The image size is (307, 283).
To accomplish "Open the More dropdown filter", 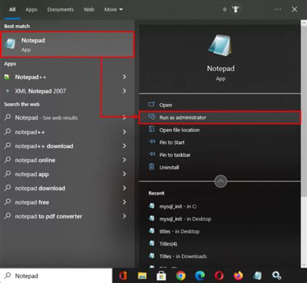I will click(113, 10).
